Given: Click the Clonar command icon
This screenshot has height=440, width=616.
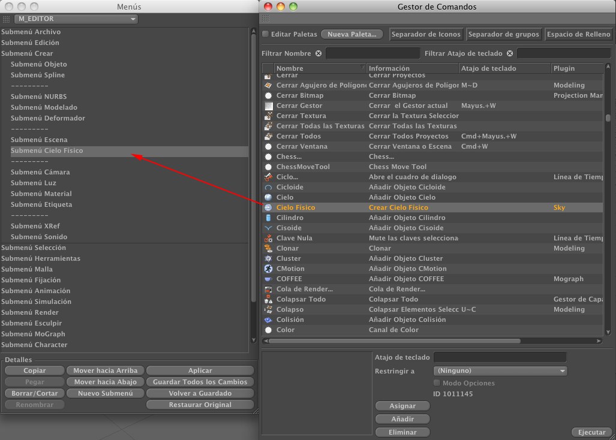Looking at the screenshot, I should tap(268, 248).
